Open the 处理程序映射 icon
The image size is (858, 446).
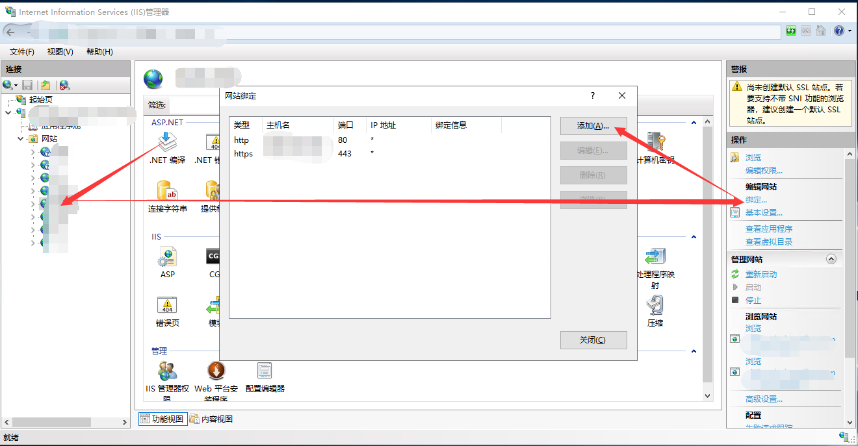pos(655,256)
